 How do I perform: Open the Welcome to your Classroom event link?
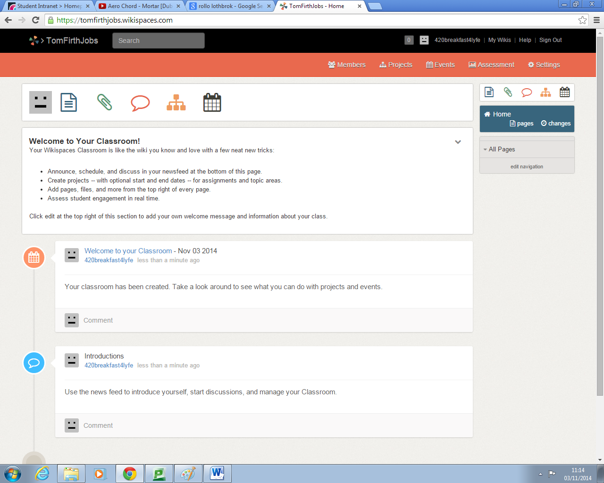point(128,251)
